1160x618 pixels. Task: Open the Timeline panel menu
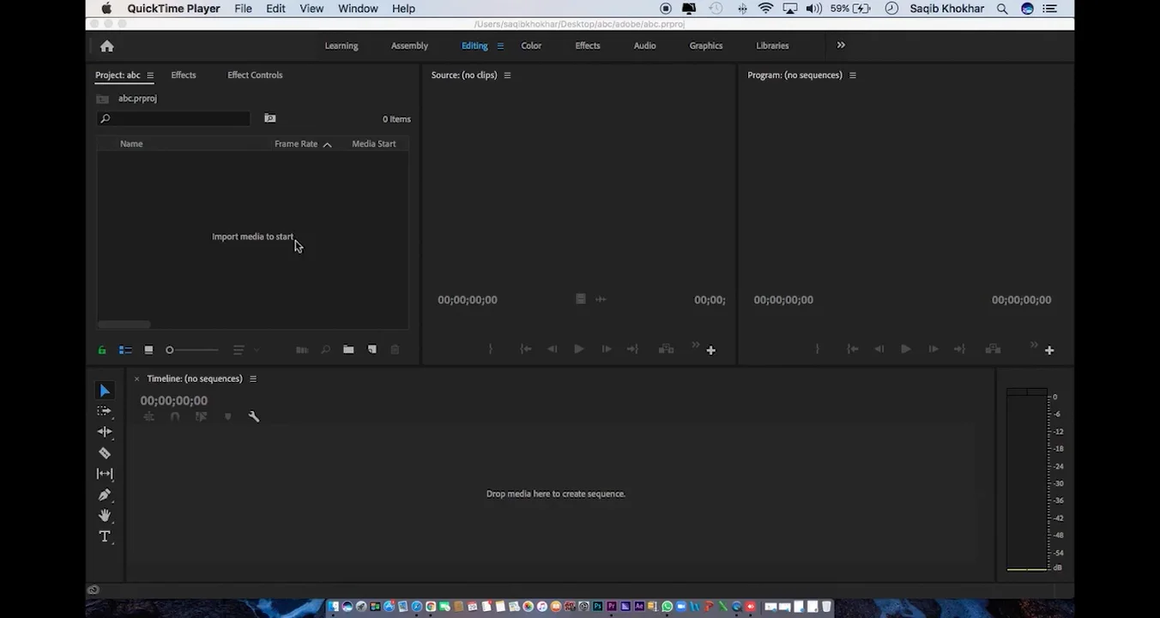(253, 379)
